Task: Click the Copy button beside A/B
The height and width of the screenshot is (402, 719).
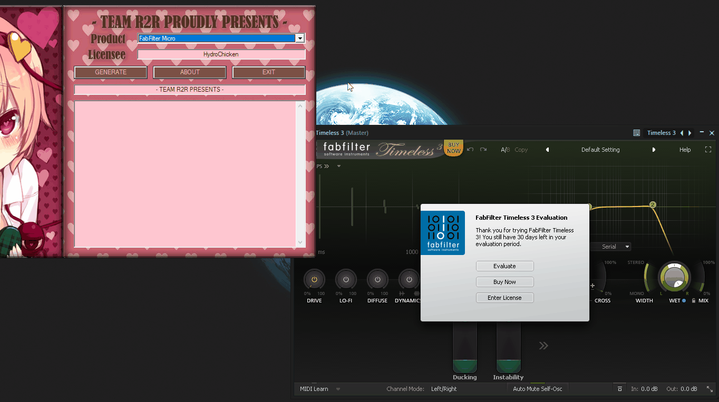Action: tap(521, 150)
